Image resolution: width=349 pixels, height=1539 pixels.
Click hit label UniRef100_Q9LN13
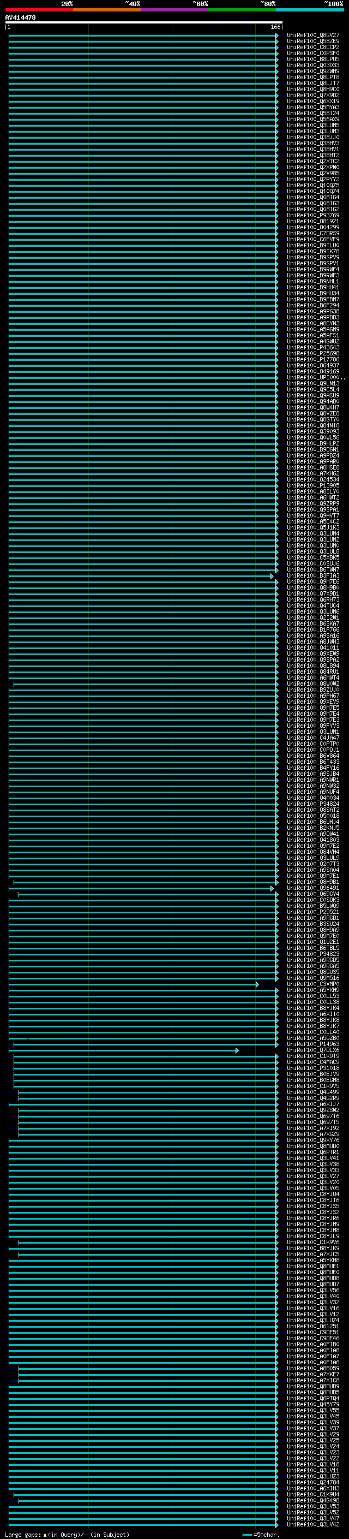pyautogui.click(x=313, y=384)
